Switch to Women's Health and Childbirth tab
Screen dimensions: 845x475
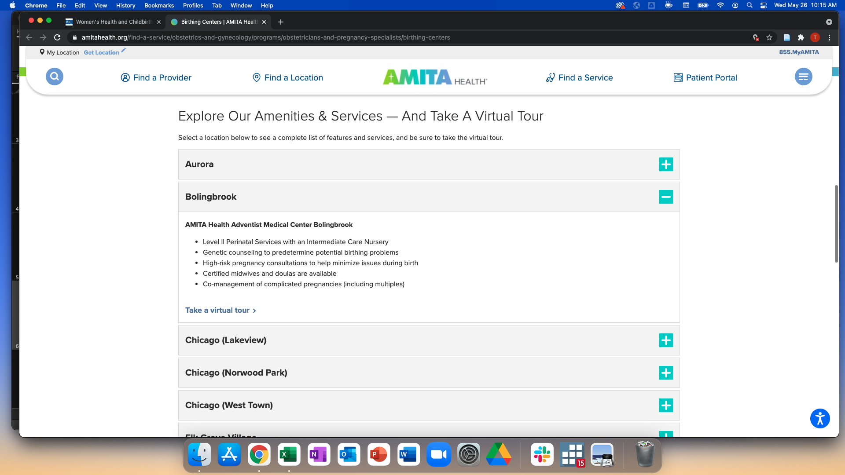[x=114, y=22]
